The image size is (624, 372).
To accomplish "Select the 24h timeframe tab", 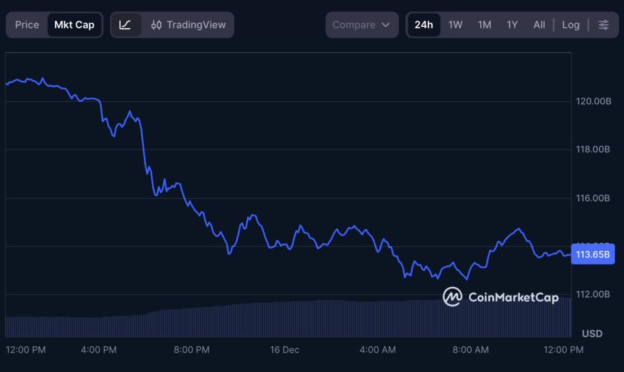I will (x=424, y=24).
